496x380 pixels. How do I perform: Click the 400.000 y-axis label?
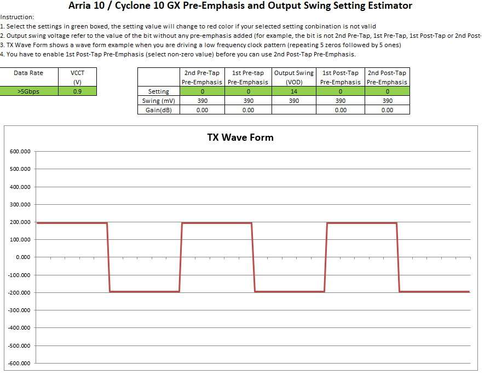20,187
